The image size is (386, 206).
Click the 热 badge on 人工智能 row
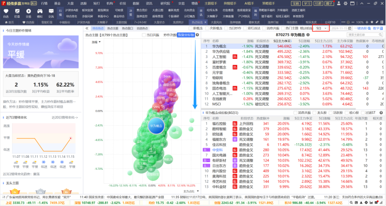[x=235, y=57]
